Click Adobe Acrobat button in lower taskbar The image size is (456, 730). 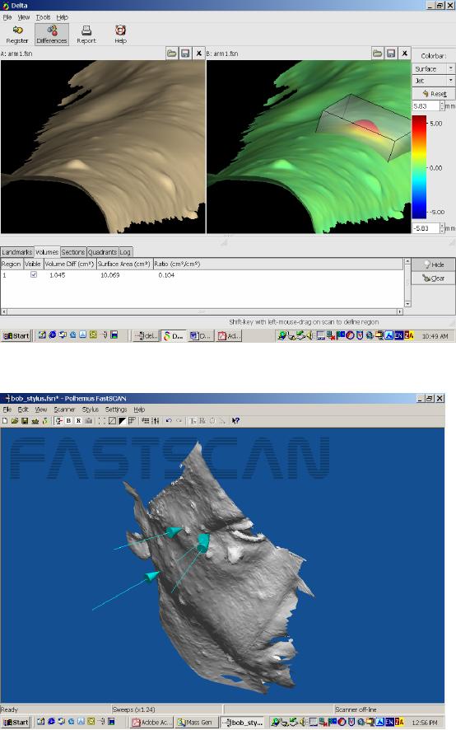(x=151, y=723)
